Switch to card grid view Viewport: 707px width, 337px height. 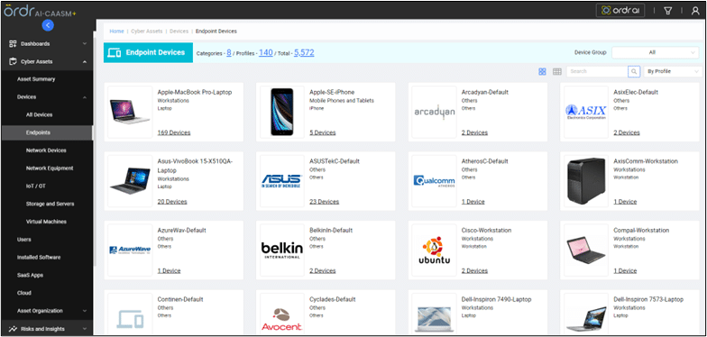(543, 71)
